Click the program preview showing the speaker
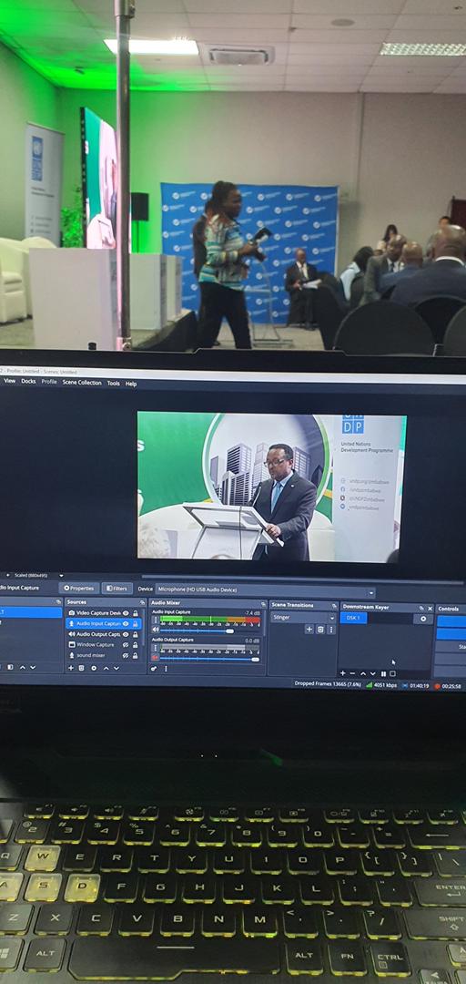The width and height of the screenshot is (466, 984). [x=271, y=487]
